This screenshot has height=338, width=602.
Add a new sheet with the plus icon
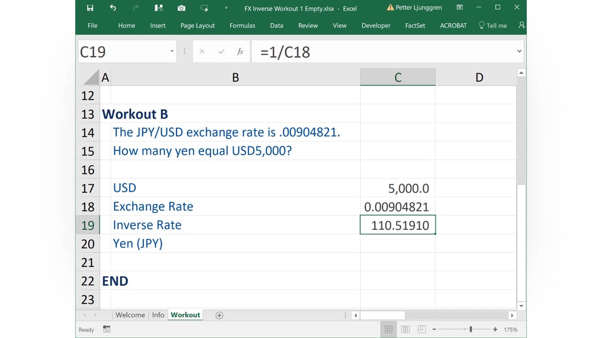[x=219, y=315]
